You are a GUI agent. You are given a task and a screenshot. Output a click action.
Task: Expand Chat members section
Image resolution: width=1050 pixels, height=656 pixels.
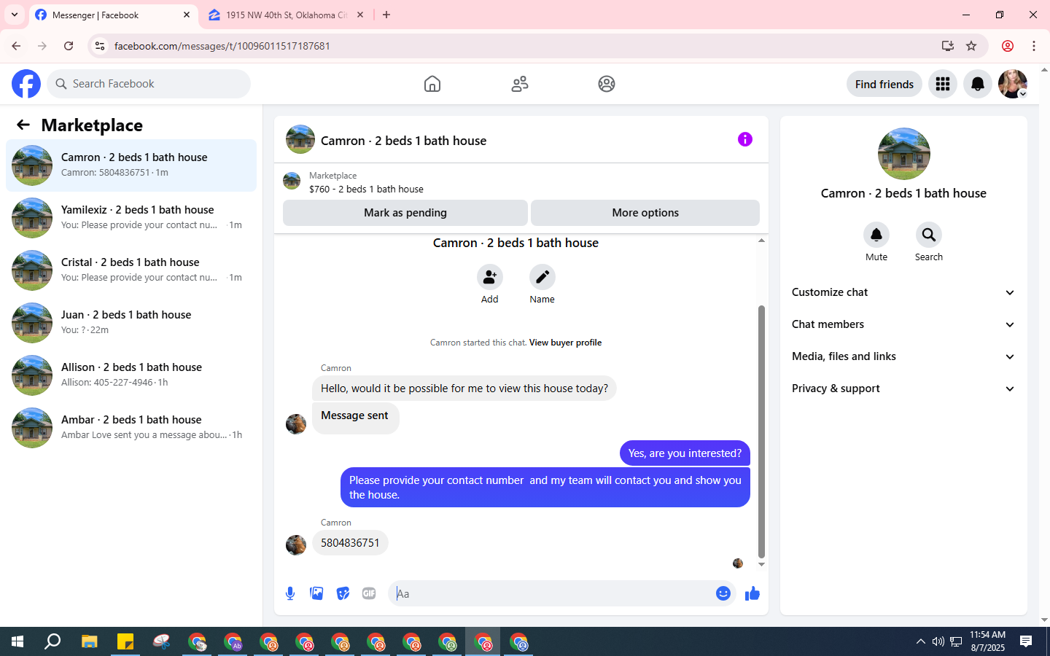pos(903,324)
